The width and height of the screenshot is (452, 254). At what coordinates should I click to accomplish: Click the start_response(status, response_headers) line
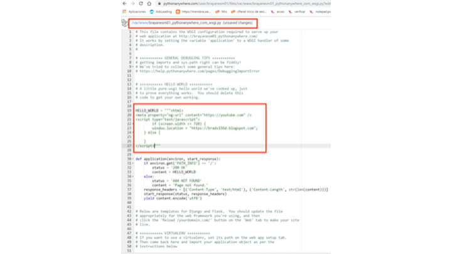(x=185, y=194)
